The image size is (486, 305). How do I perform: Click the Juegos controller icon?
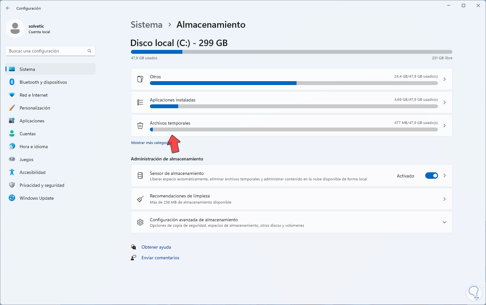coord(12,159)
